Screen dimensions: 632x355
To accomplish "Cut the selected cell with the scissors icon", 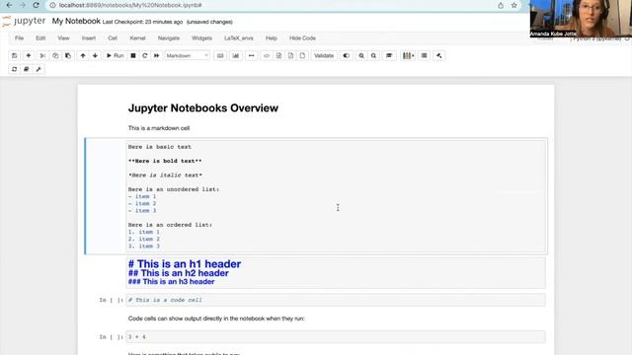I will click(x=42, y=55).
